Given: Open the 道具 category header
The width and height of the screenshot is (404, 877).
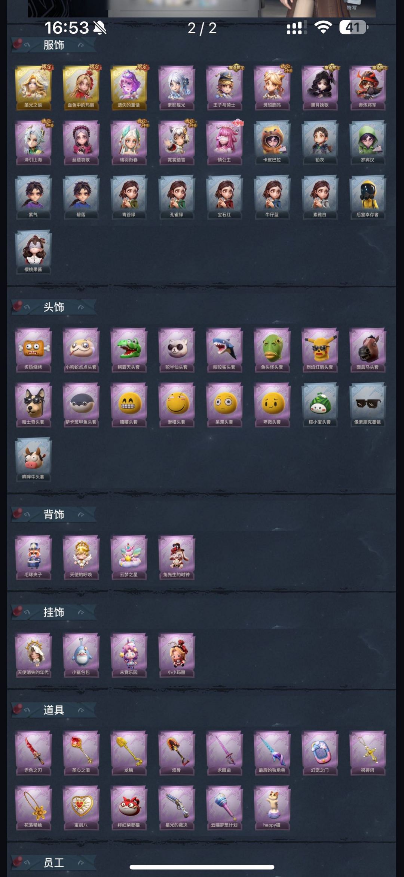Looking at the screenshot, I should pyautogui.click(x=53, y=710).
